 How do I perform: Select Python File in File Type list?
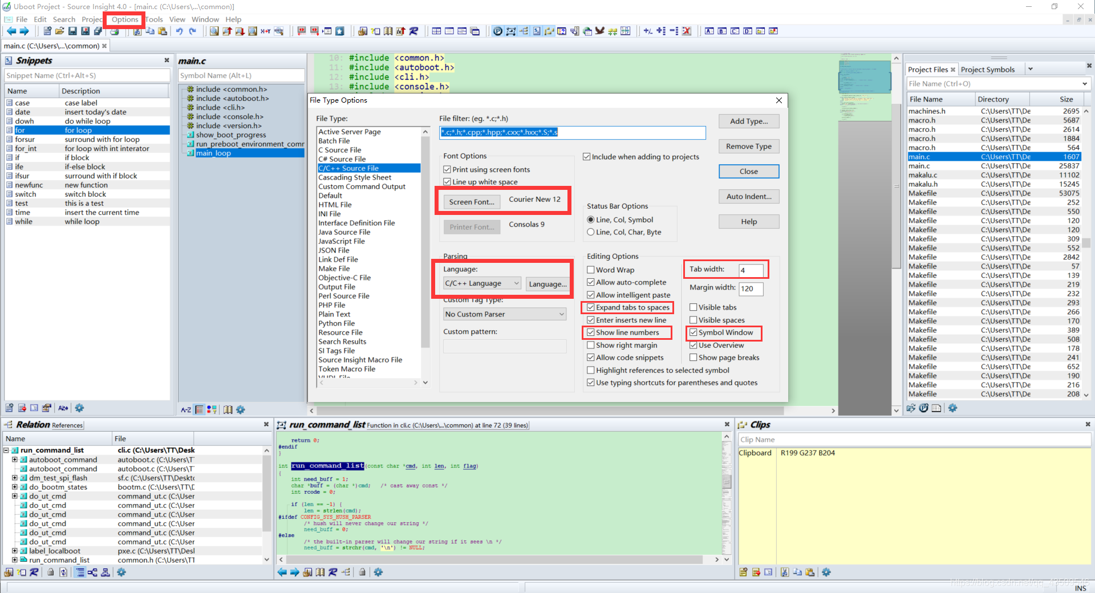coord(336,323)
